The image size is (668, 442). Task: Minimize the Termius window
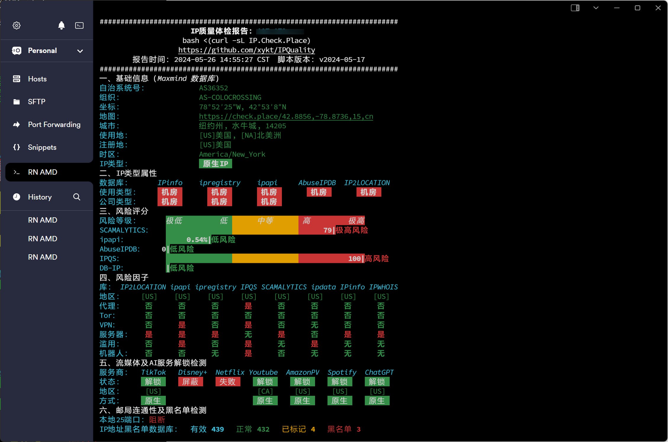coord(617,8)
